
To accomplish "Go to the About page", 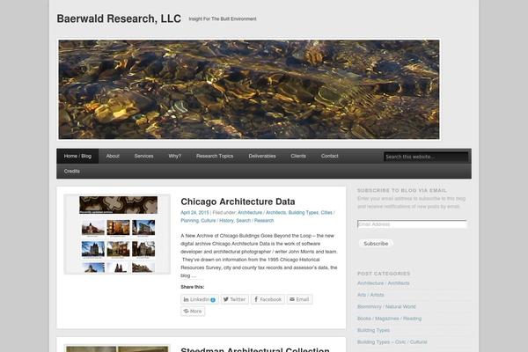I will click(113, 156).
